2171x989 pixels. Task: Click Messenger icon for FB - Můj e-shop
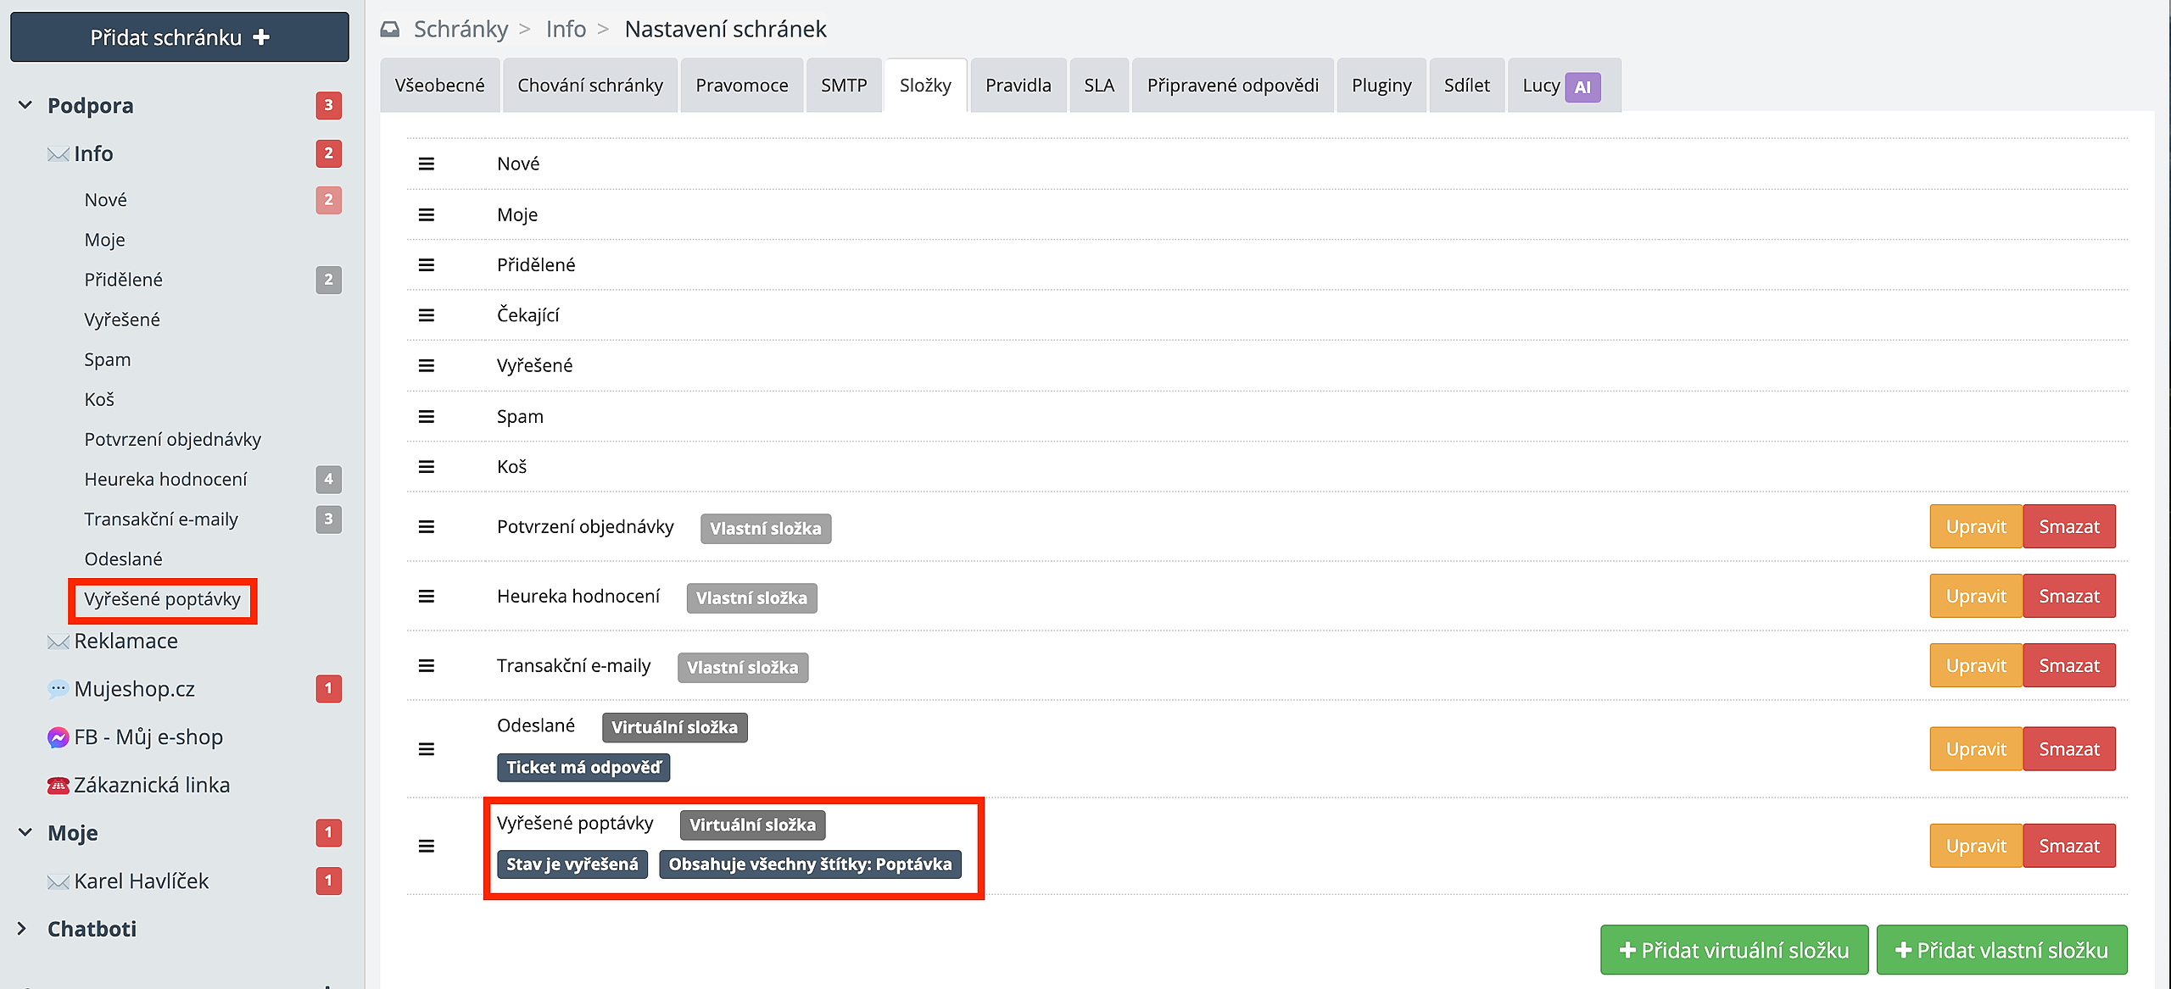pyautogui.click(x=58, y=737)
